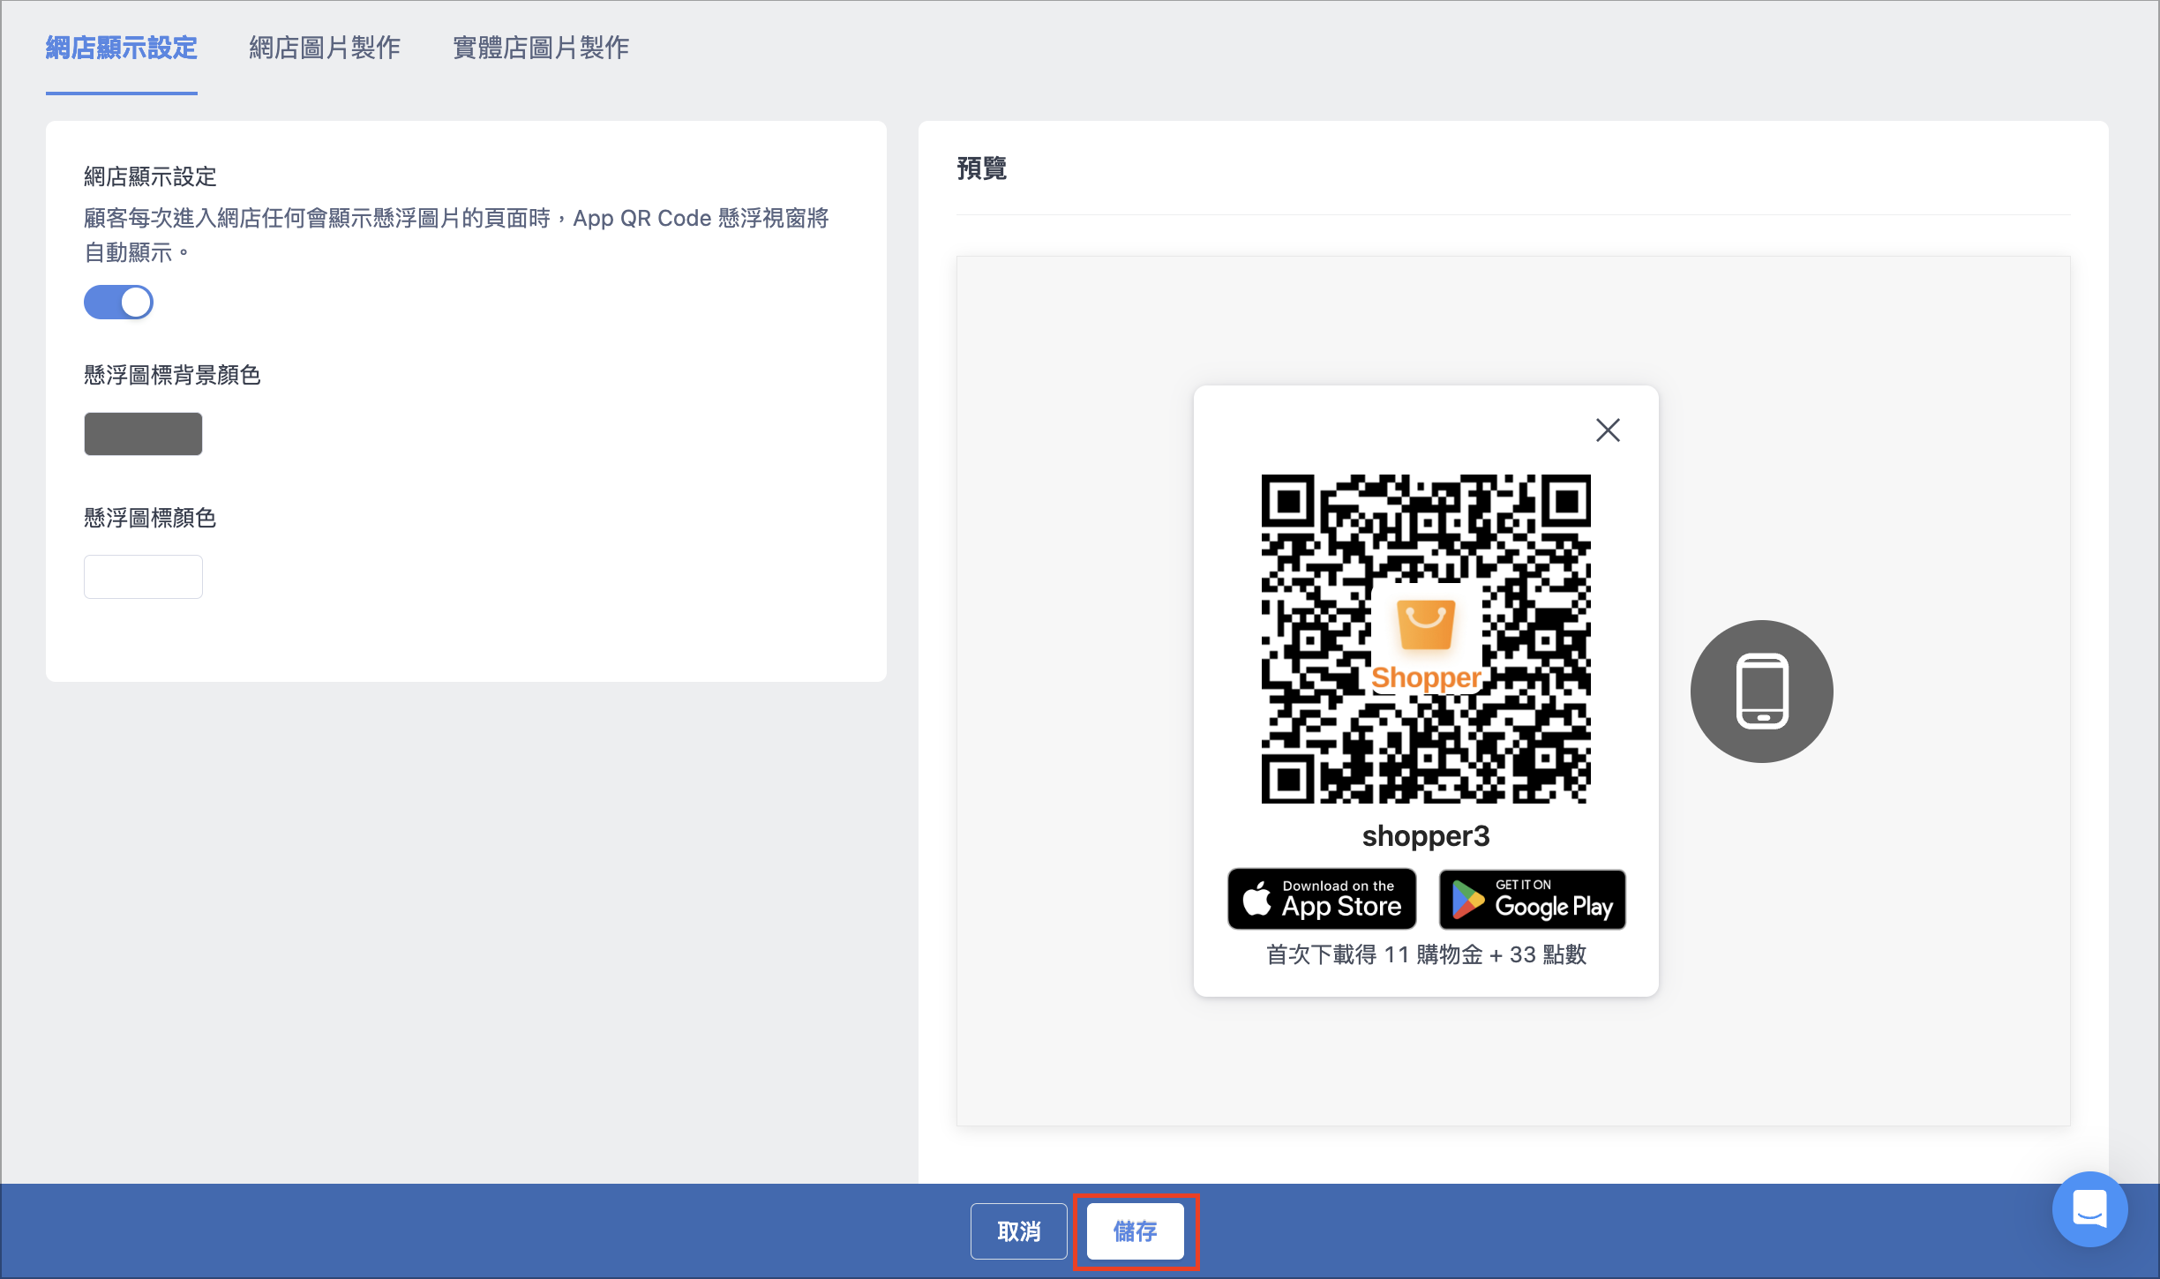The image size is (2160, 1279).
Task: Open the chat support bubble icon
Action: [x=2089, y=1208]
